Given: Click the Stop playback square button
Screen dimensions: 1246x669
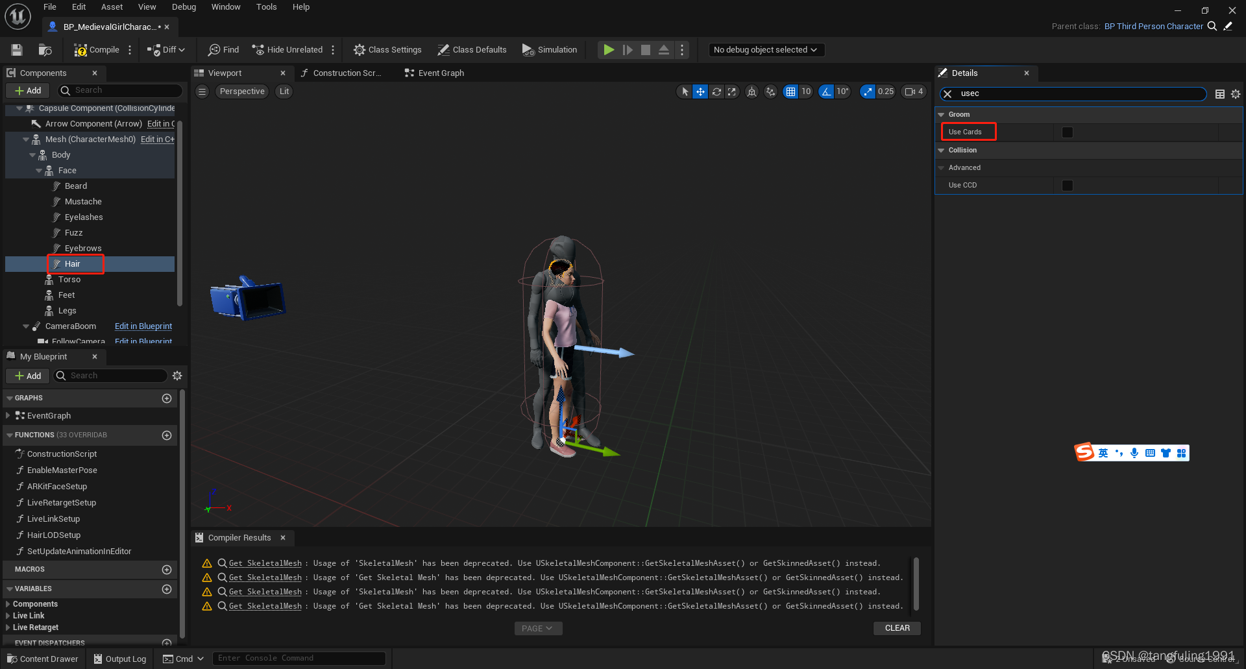Looking at the screenshot, I should coord(646,50).
